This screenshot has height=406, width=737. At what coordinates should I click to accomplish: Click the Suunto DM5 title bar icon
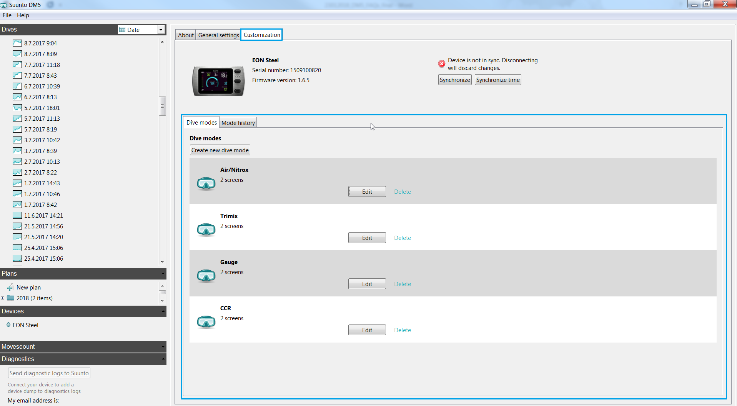[4, 5]
